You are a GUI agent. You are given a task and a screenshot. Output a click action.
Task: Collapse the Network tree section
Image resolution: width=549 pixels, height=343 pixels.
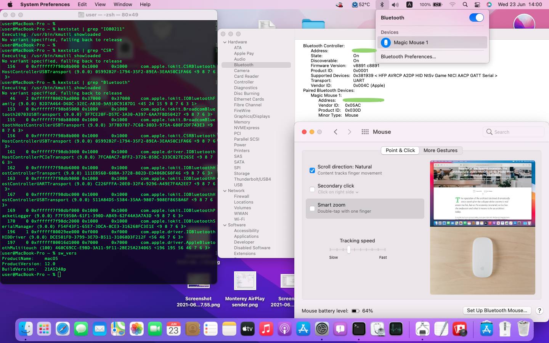225,191
